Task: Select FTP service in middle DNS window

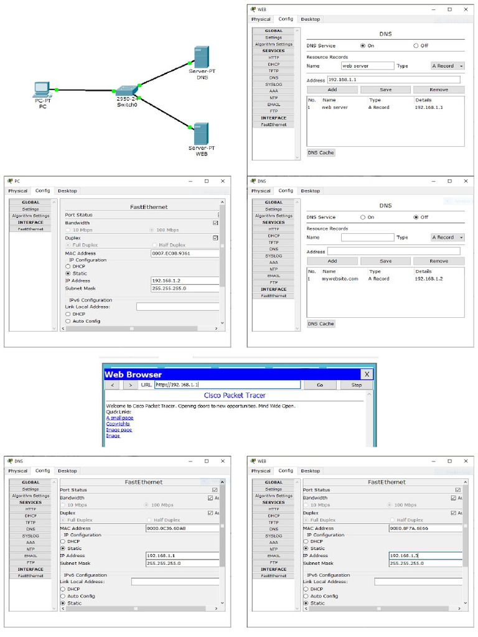Action: point(274,283)
